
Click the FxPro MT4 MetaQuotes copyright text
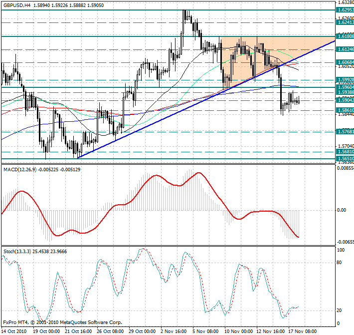click(x=62, y=323)
